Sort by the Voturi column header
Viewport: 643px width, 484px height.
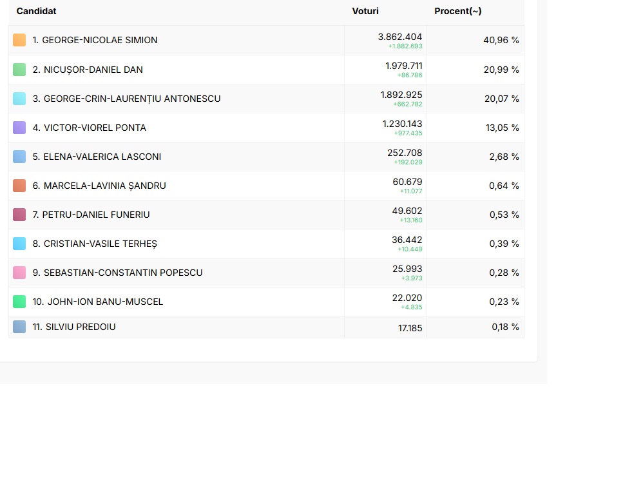(365, 11)
